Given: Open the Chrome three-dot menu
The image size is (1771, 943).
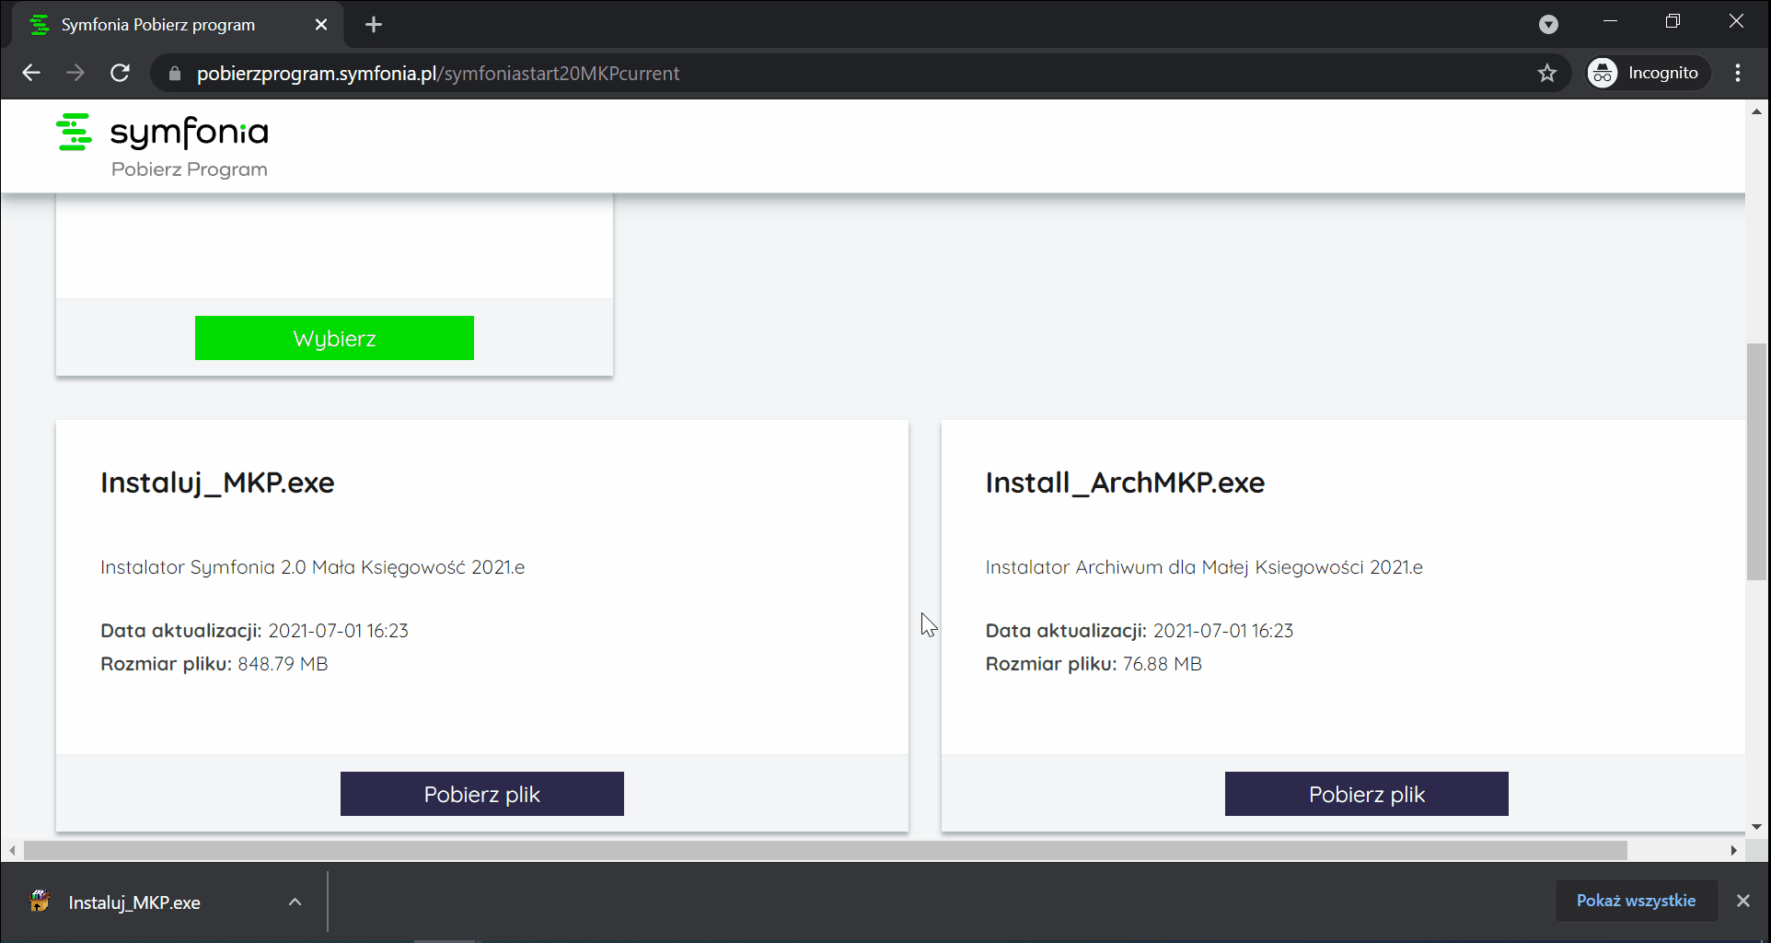Looking at the screenshot, I should [x=1738, y=73].
